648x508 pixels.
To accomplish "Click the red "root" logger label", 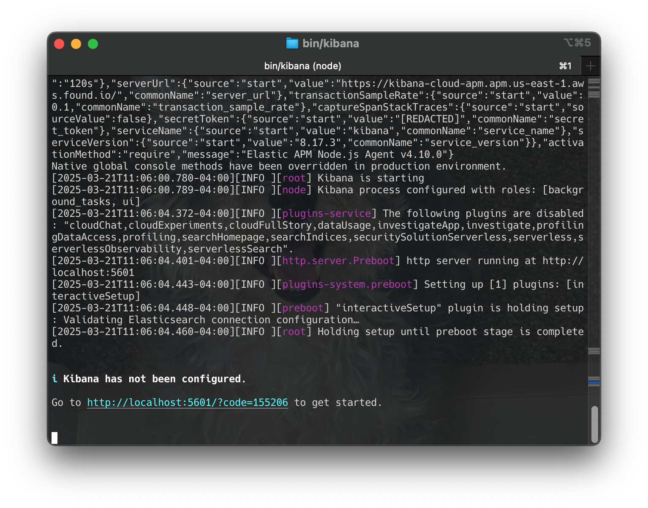I will (x=294, y=178).
